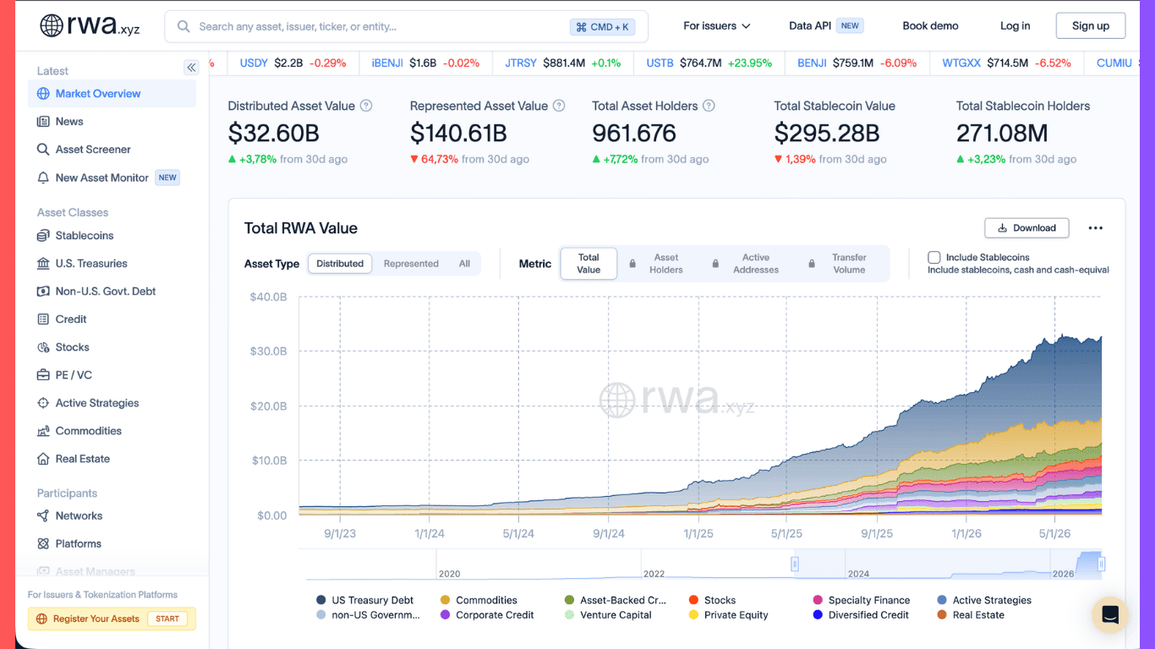Select the locked Asset Holders metric
The image size is (1155, 649).
(x=656, y=264)
